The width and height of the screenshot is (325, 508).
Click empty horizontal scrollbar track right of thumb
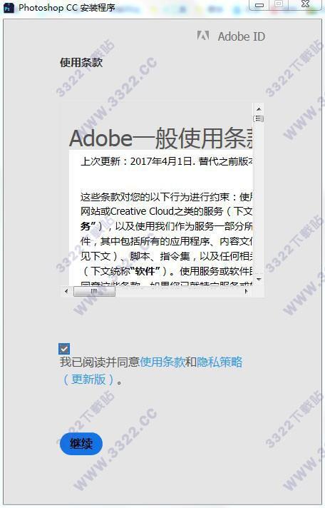[x=178, y=291]
